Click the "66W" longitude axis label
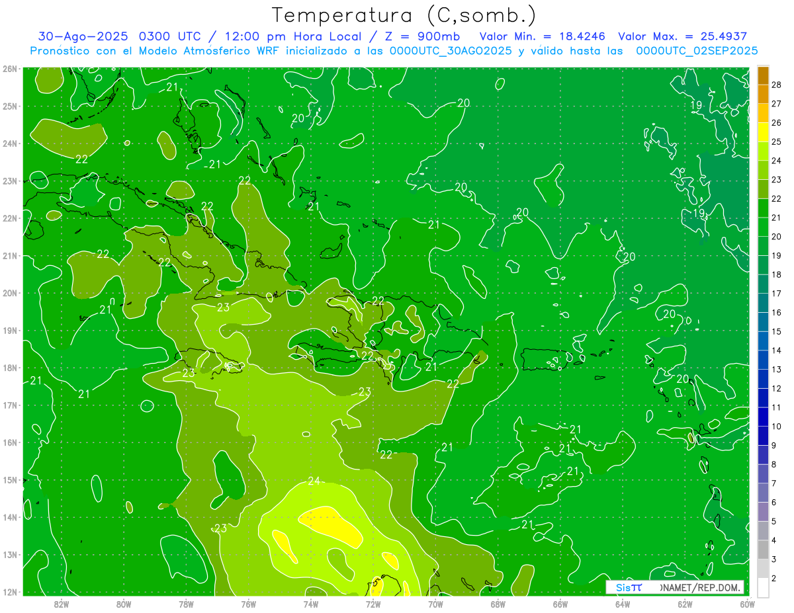The image size is (794, 613). click(560, 603)
